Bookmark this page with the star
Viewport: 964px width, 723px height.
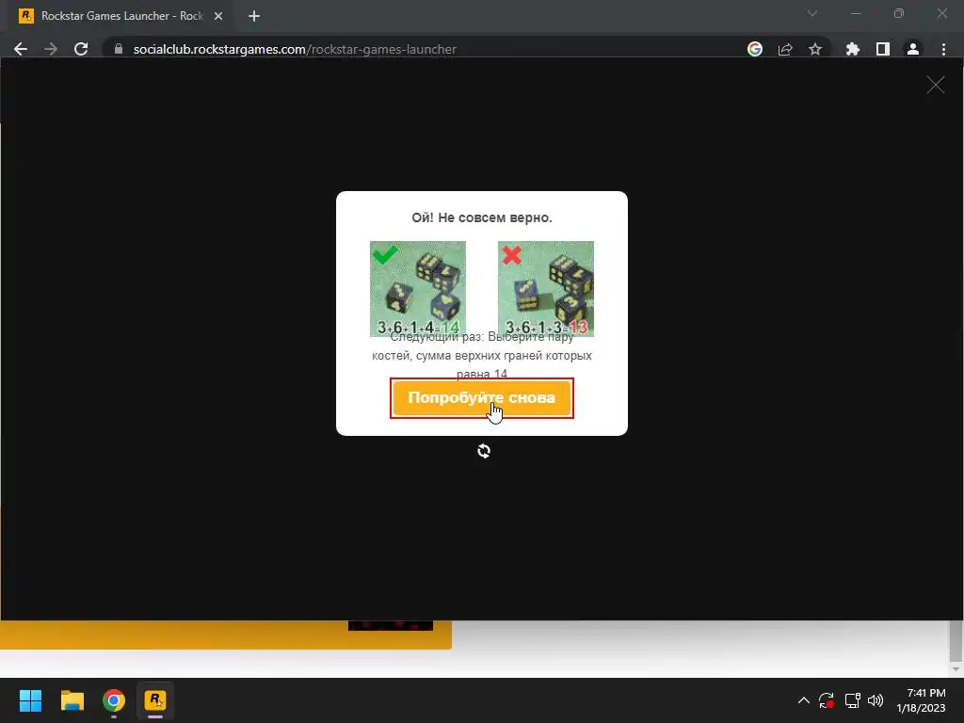click(815, 49)
